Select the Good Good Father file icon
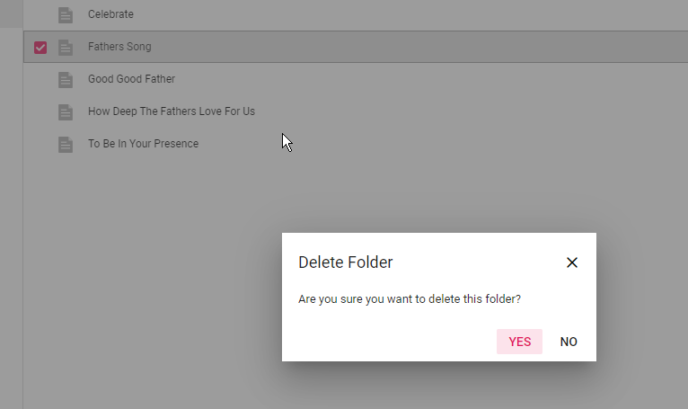Image resolution: width=688 pixels, height=409 pixels. point(66,80)
